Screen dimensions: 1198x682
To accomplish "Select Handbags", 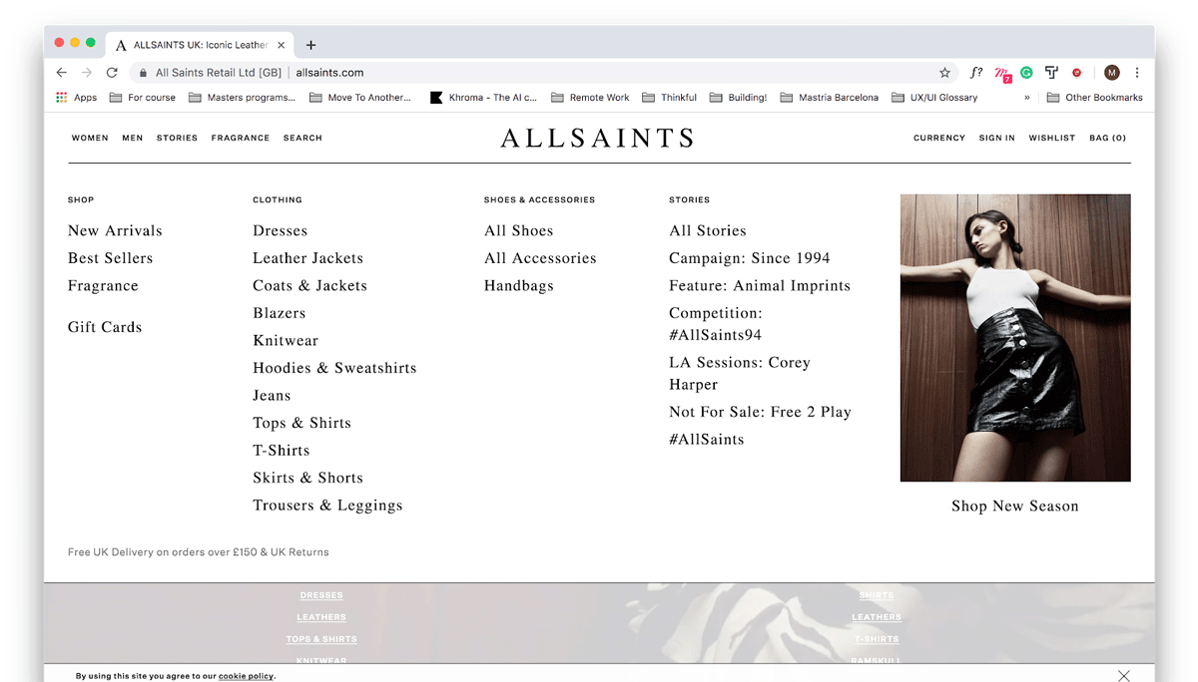I will point(519,285).
